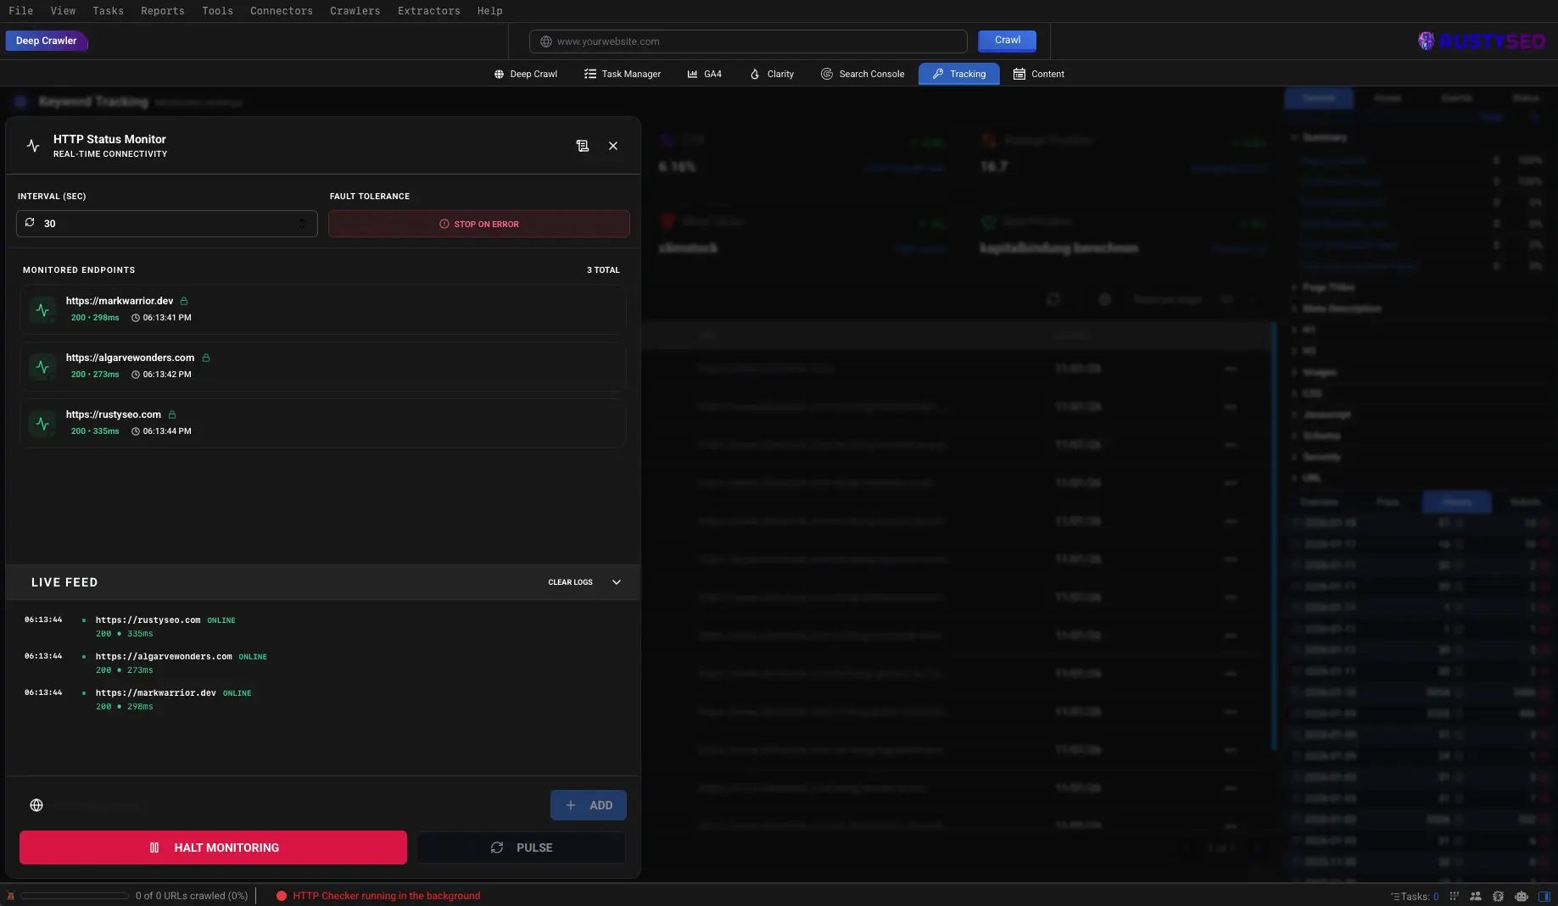Click the globe icon in the endpoint input field
The image size is (1558, 906).
click(x=36, y=805)
